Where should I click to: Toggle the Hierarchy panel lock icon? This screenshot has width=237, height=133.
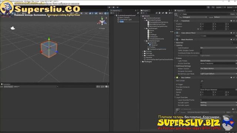(136, 11)
